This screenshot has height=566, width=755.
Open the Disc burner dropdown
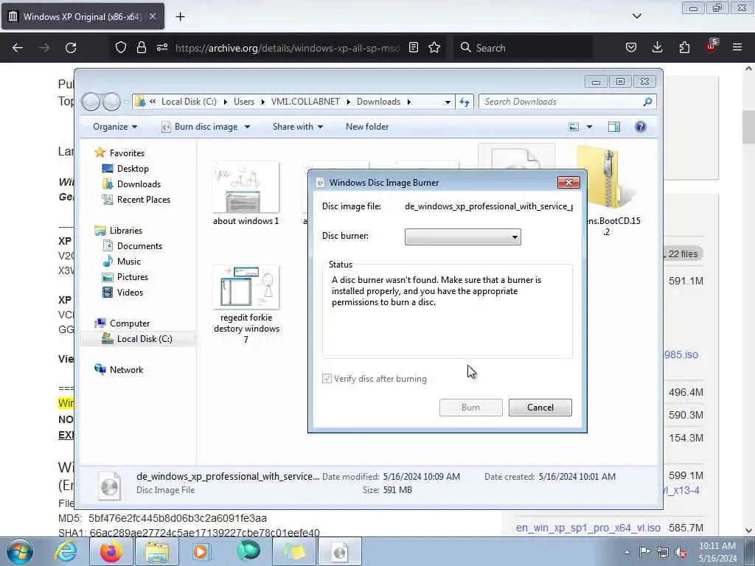point(463,237)
